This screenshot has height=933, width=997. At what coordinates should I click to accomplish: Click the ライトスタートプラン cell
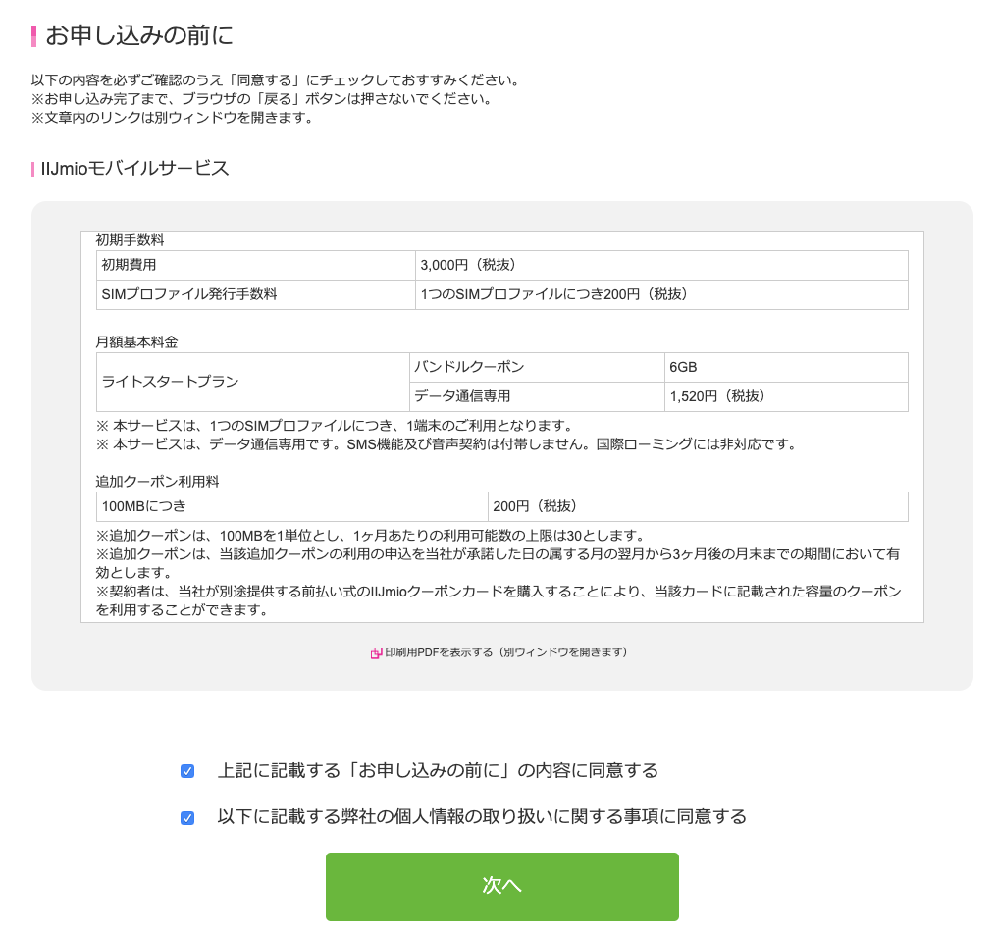pos(252,382)
